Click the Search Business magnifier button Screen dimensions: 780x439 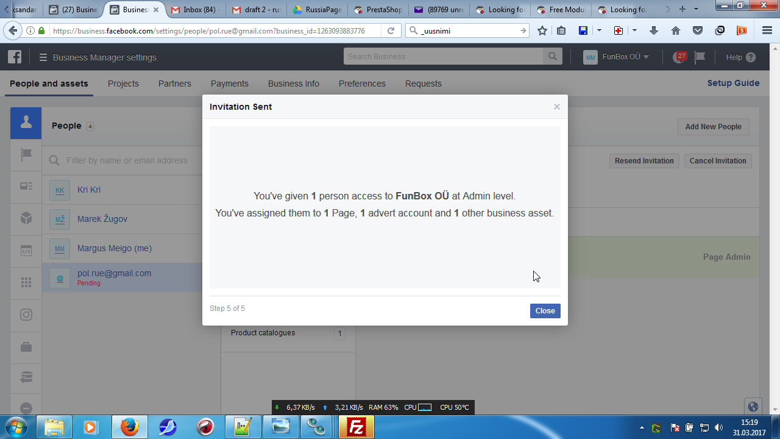553,57
